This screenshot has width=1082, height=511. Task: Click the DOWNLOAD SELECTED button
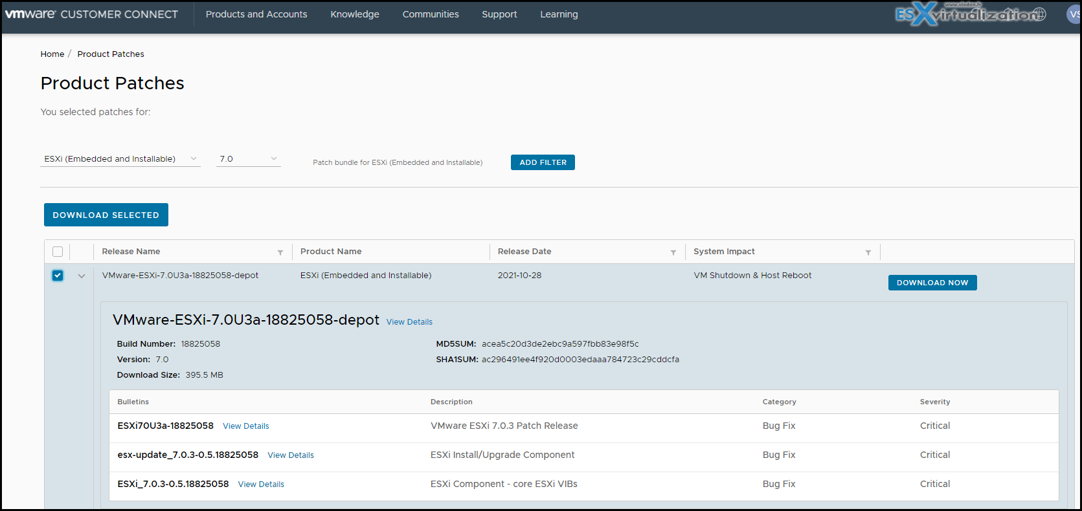pyautogui.click(x=106, y=215)
